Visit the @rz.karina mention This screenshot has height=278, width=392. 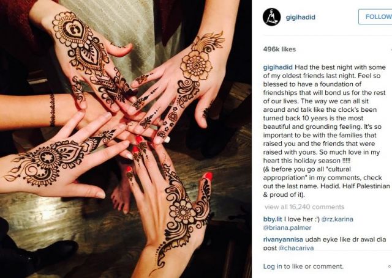[337, 219]
